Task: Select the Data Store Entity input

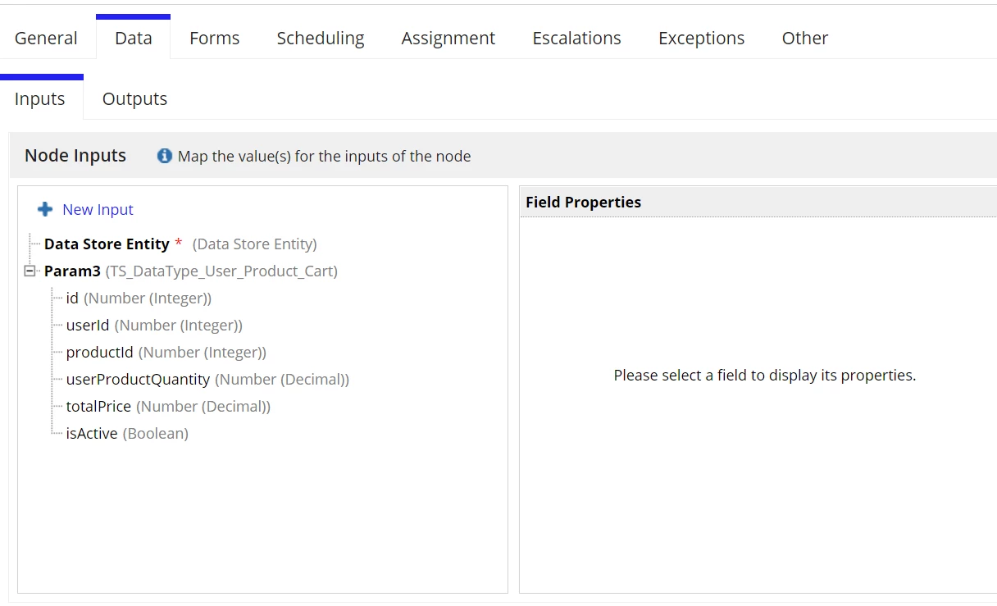Action: click(180, 244)
